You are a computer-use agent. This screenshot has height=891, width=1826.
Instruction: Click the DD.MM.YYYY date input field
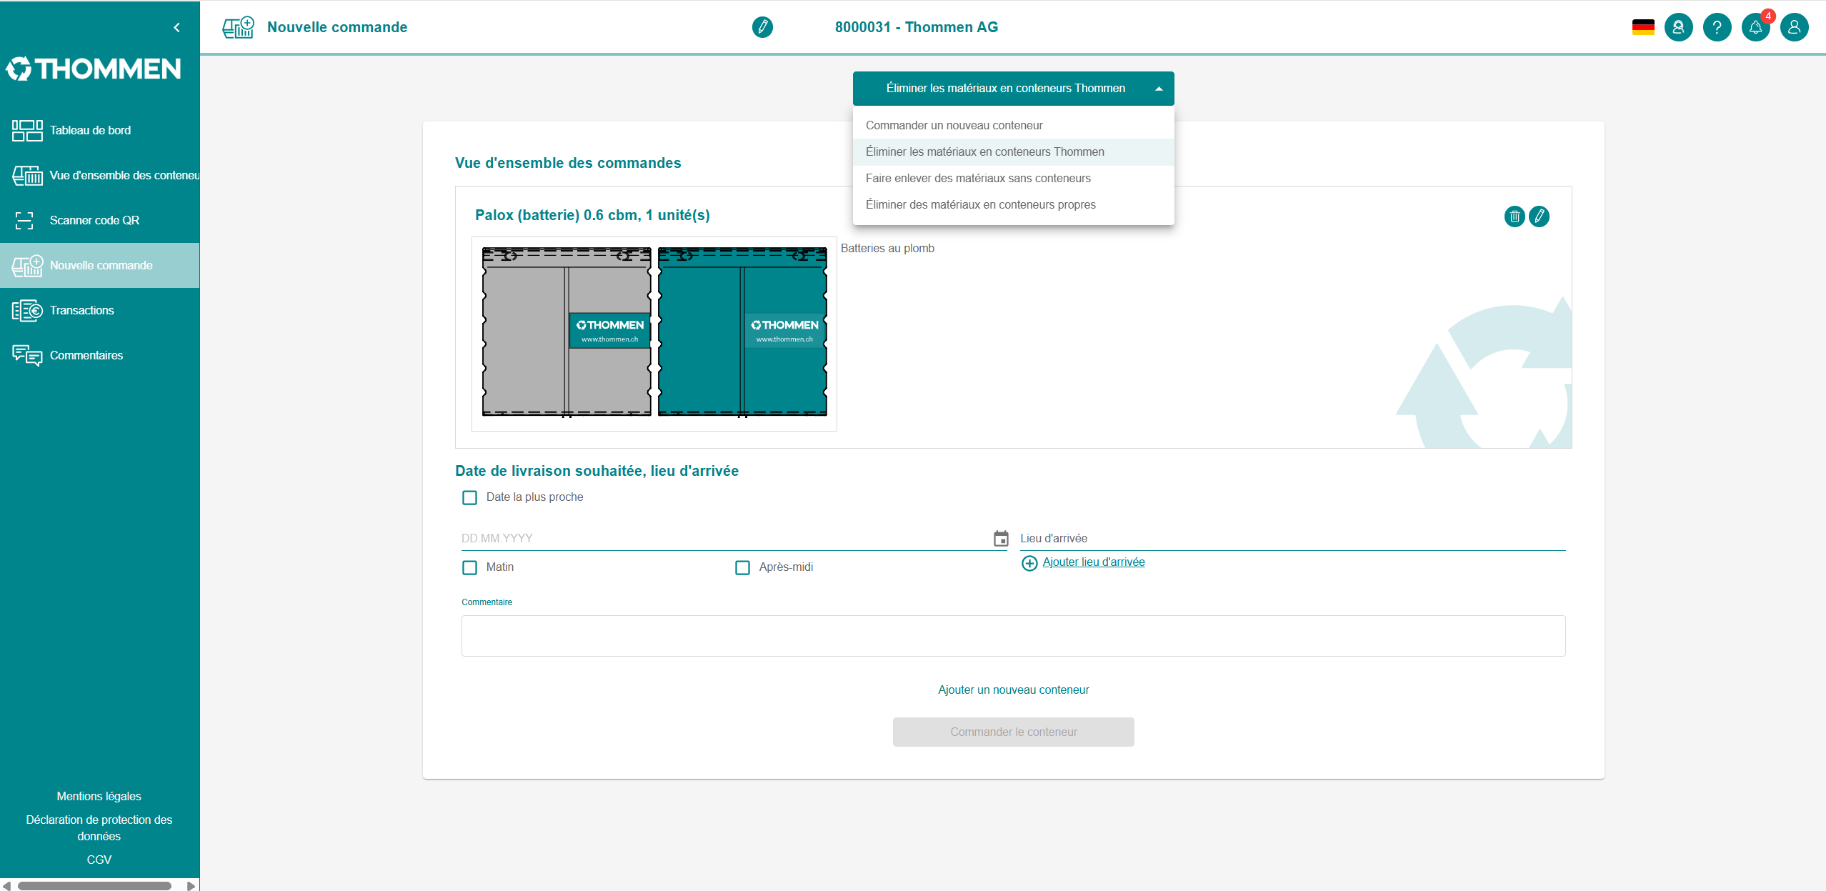[x=725, y=539]
